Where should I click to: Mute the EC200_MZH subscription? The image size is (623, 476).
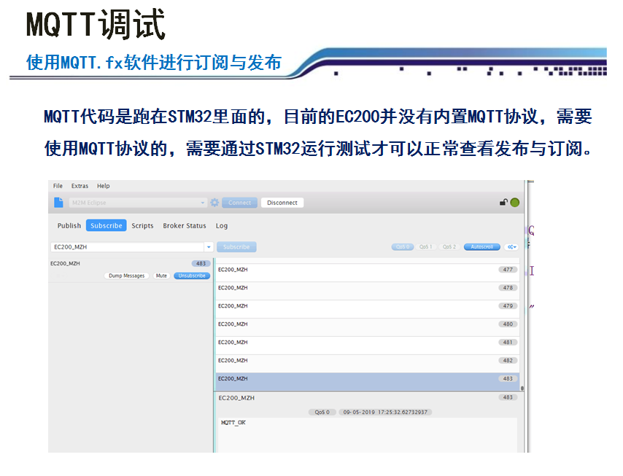click(x=161, y=276)
